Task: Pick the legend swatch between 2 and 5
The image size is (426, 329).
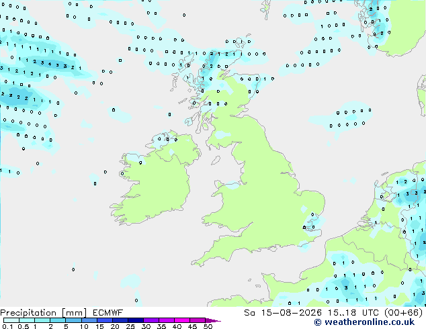Action: pos(58,320)
